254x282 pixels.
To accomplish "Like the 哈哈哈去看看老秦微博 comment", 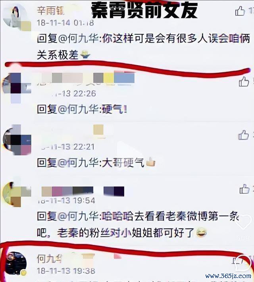I will click(x=244, y=189).
